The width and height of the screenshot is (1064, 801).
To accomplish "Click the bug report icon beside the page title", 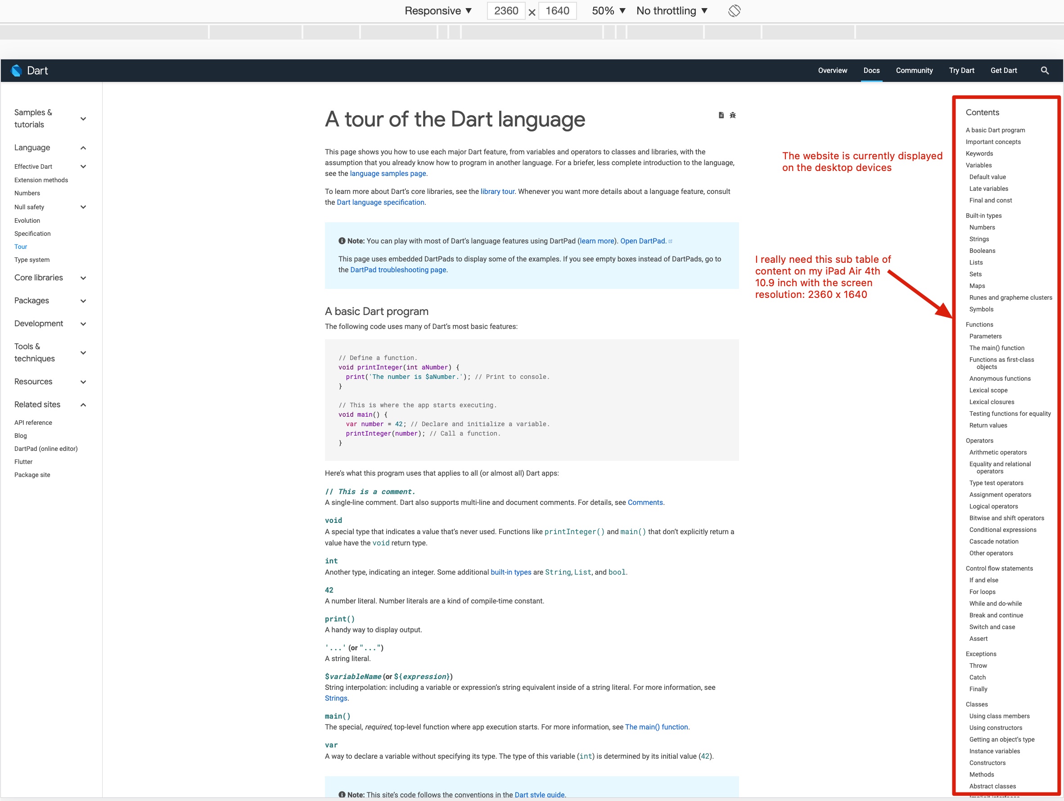I will (x=733, y=115).
